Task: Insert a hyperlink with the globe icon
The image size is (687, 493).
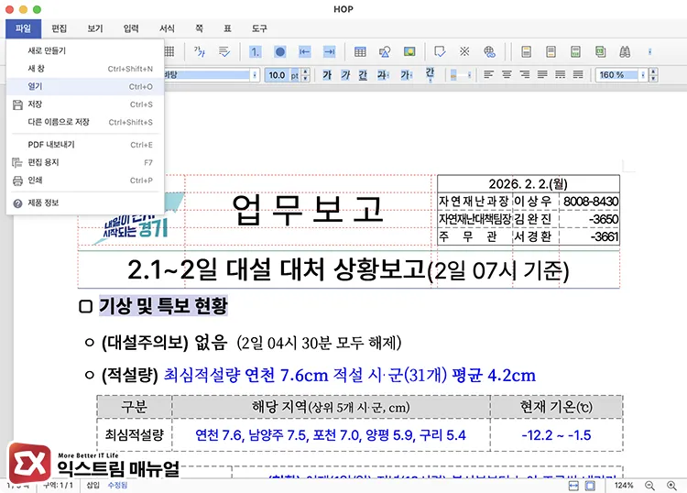Action: click(489, 51)
